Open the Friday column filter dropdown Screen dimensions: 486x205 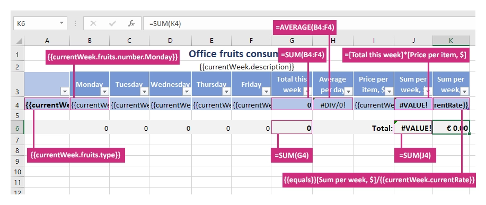(x=266, y=91)
